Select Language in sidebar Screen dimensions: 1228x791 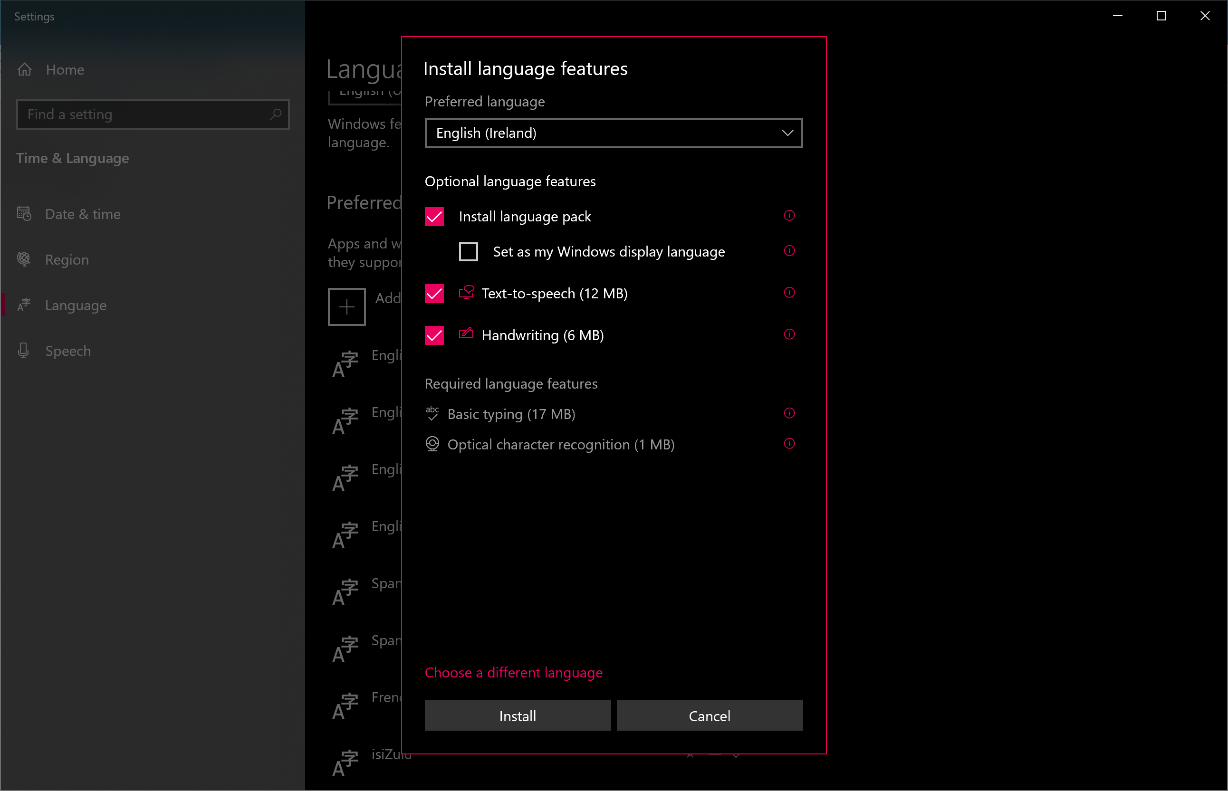click(x=76, y=305)
